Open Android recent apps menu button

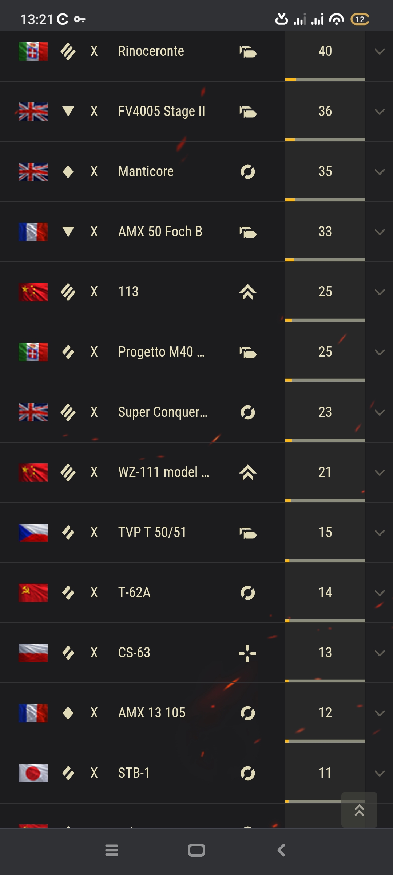click(112, 850)
